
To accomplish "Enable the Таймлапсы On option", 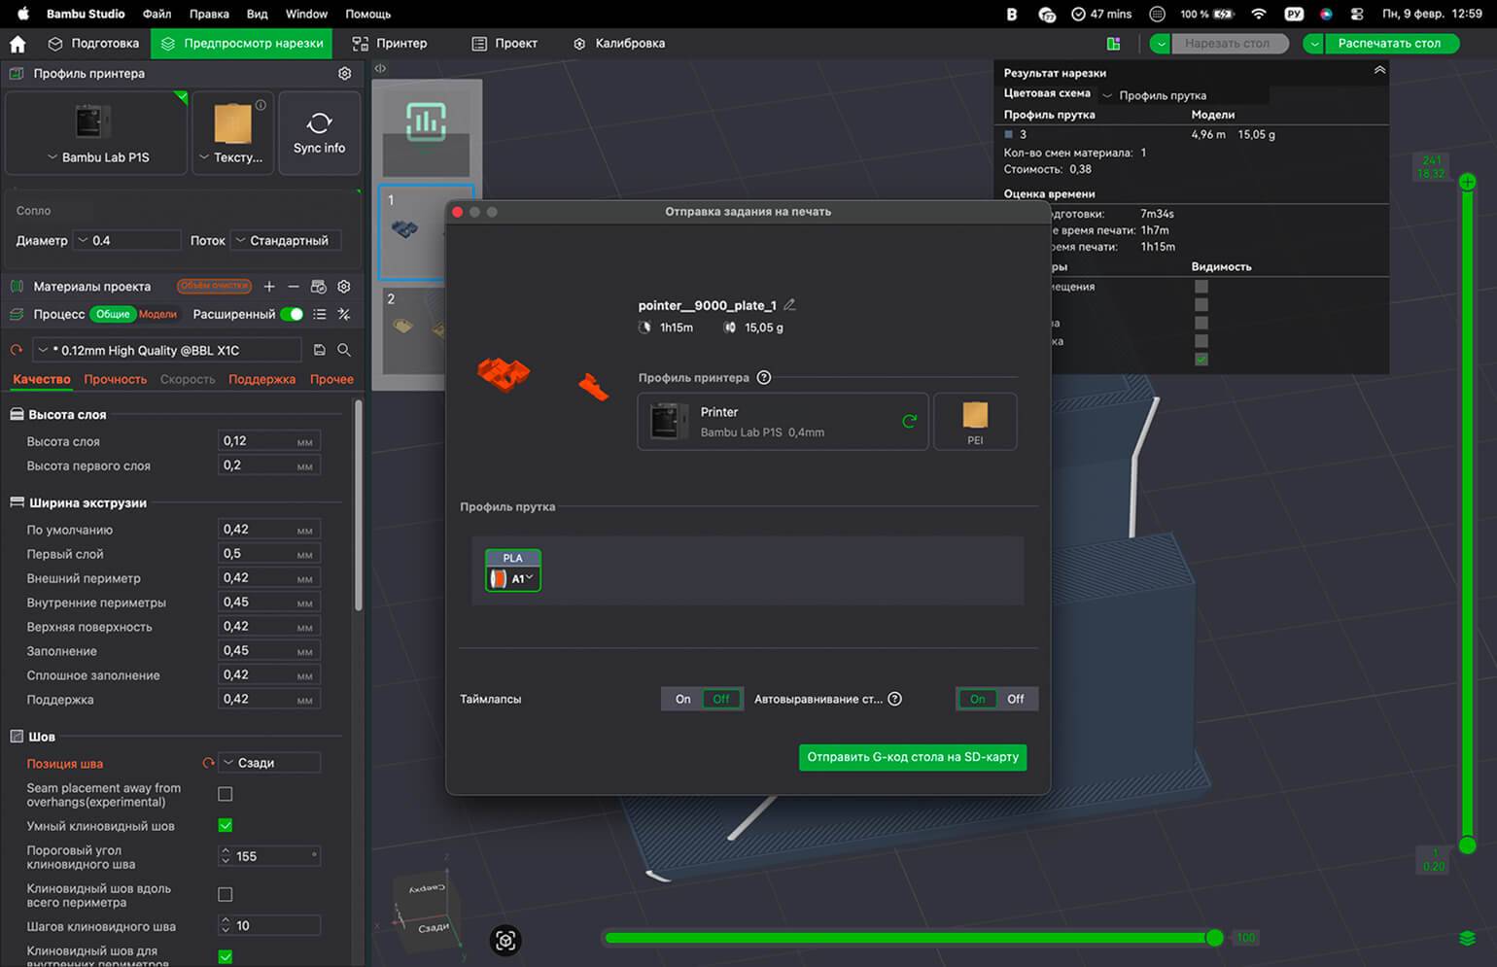I will tap(683, 699).
